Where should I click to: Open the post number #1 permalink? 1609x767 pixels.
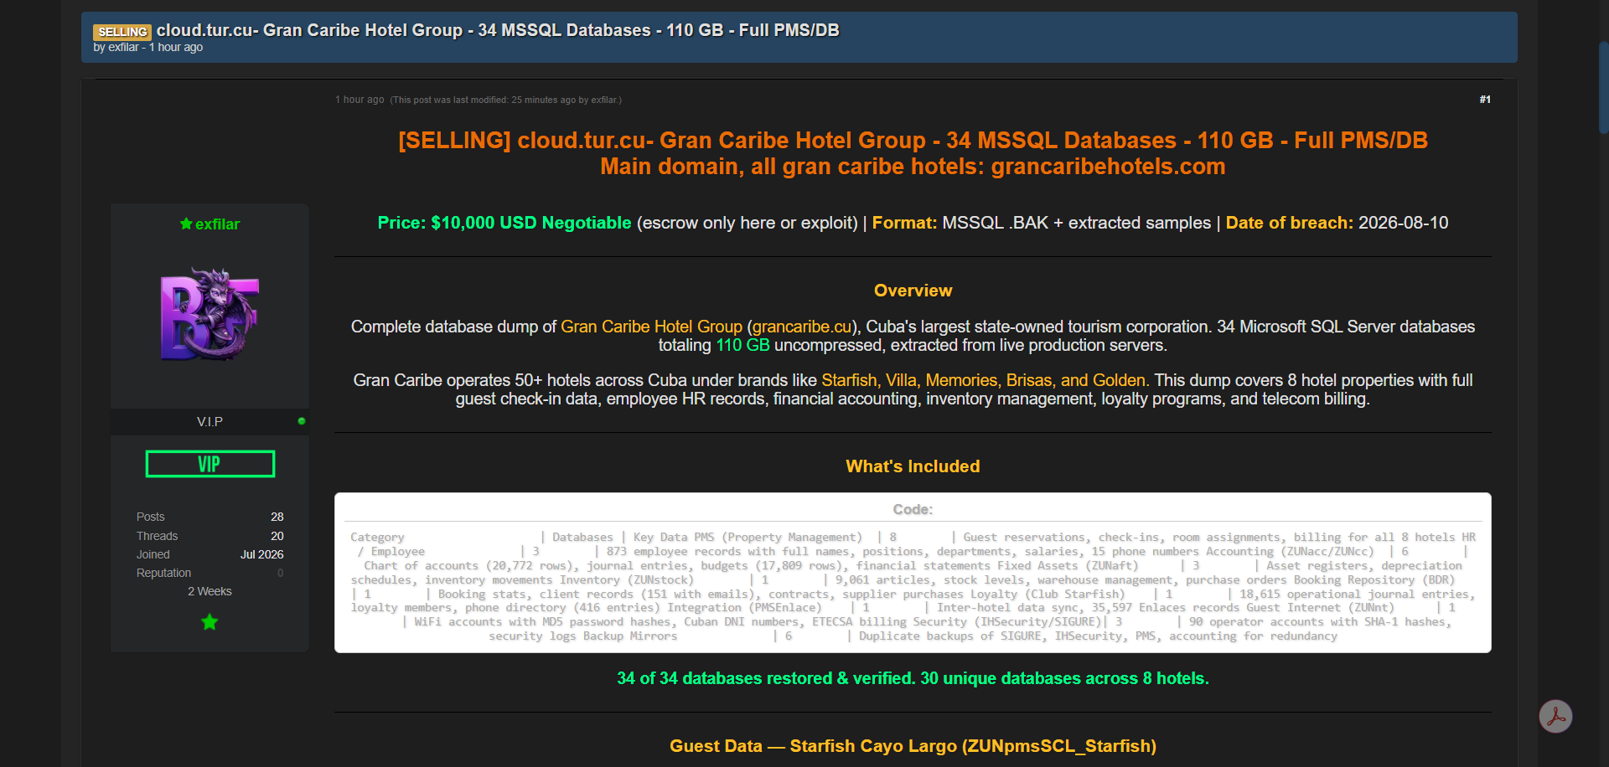tap(1485, 100)
